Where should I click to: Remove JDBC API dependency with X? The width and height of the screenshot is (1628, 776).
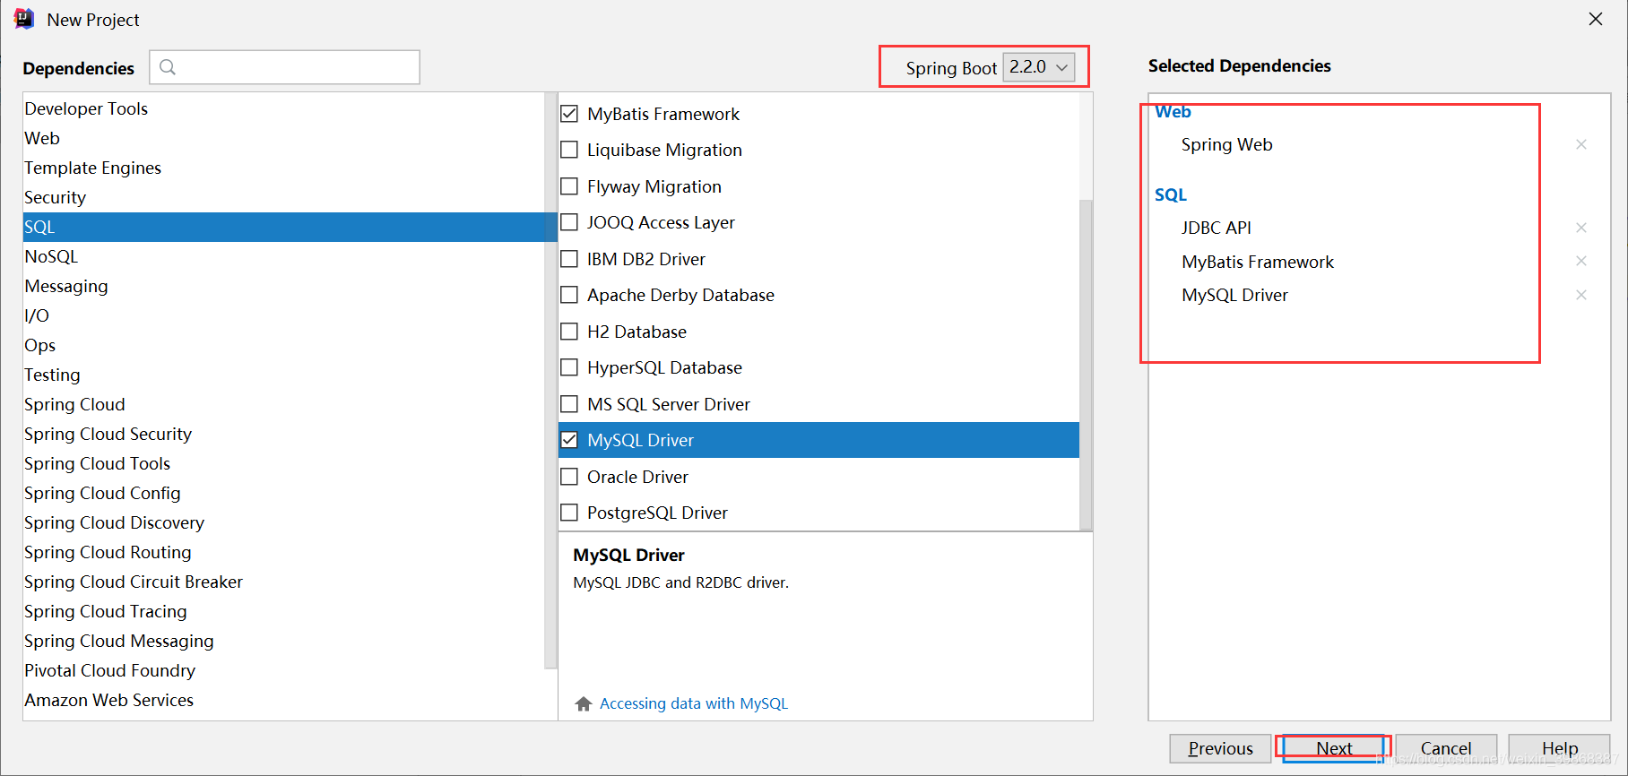1581,228
